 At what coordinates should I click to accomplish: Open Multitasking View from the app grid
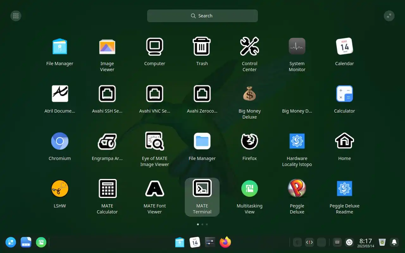pyautogui.click(x=250, y=189)
